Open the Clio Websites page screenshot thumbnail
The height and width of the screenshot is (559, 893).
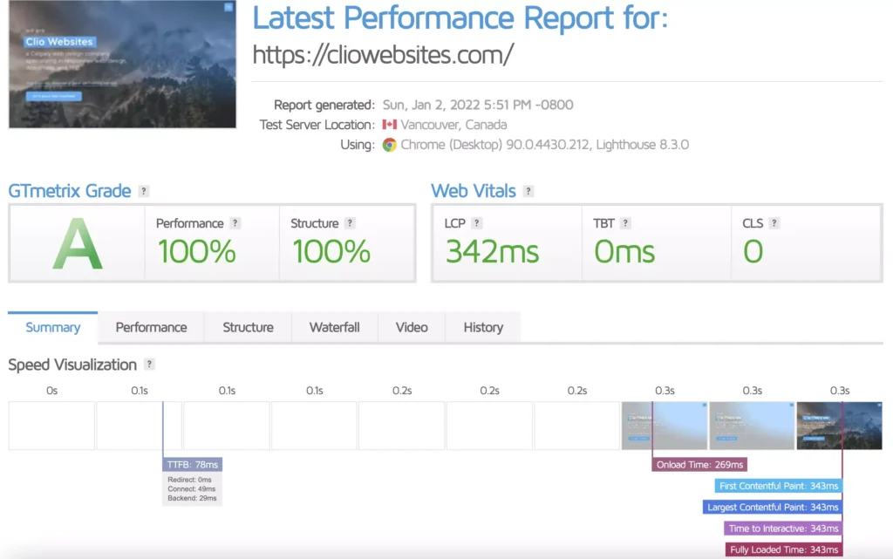[122, 65]
